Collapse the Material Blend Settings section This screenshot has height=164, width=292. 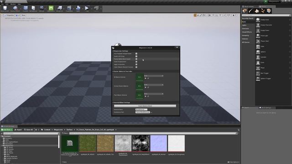click(113, 102)
